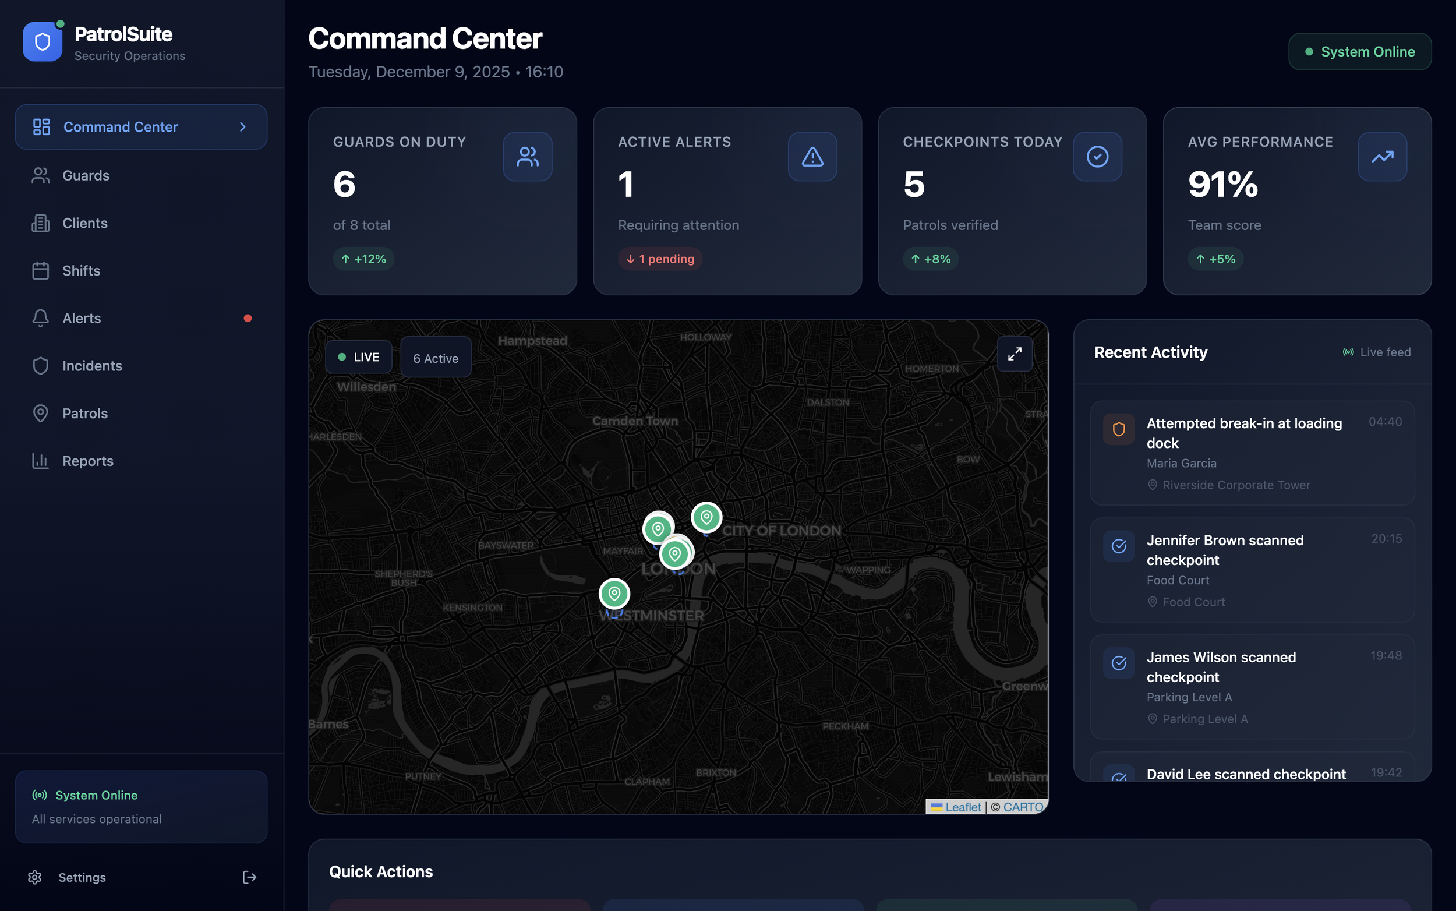Click the logout icon beside Settings

point(249,877)
